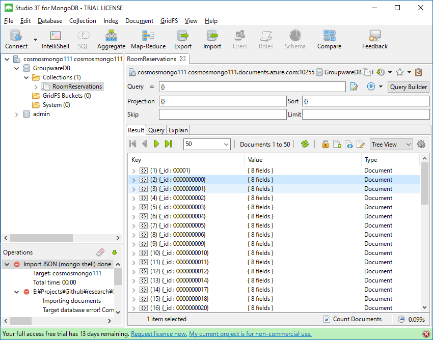Open the File menu
Viewport: 433px width, 340px height.
pyautogui.click(x=9, y=21)
